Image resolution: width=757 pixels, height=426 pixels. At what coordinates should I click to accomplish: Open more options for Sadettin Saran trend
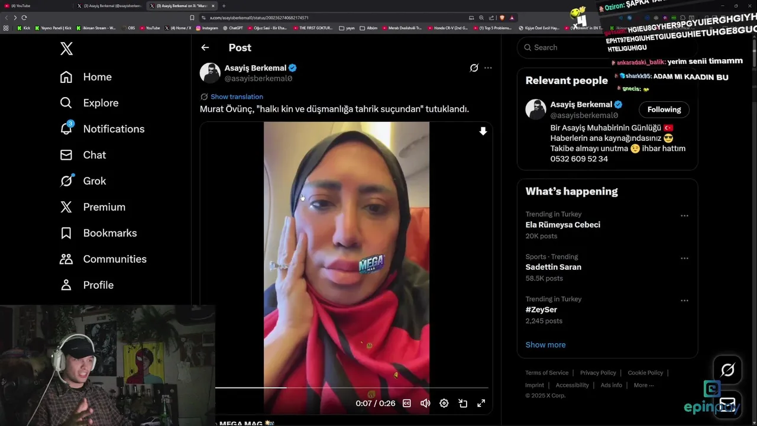[x=684, y=259]
